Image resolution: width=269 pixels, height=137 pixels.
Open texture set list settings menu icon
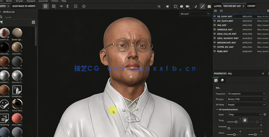pyautogui.click(x=268, y=11)
